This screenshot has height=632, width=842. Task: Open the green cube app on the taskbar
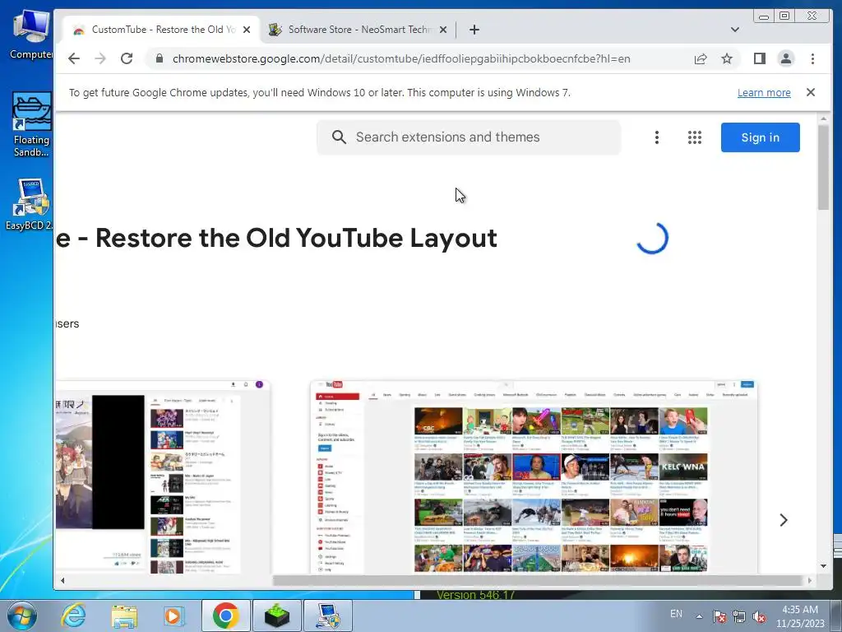(276, 616)
